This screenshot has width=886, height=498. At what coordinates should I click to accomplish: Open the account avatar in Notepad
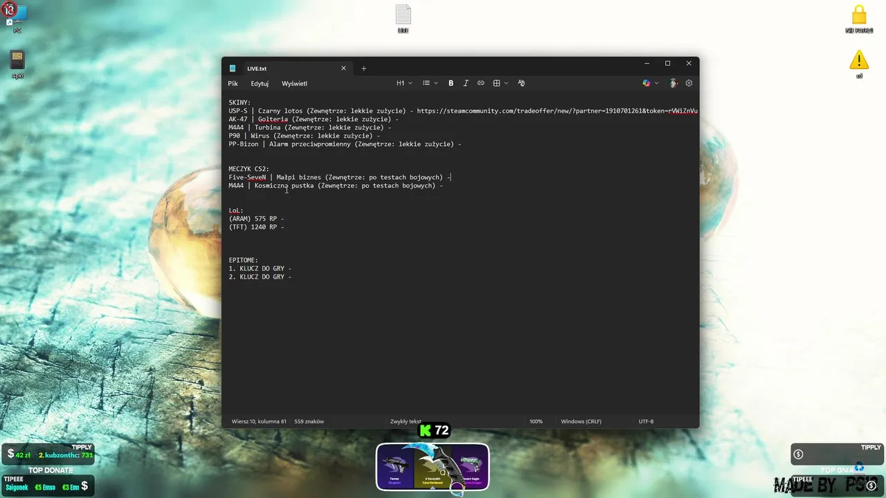pos(673,83)
